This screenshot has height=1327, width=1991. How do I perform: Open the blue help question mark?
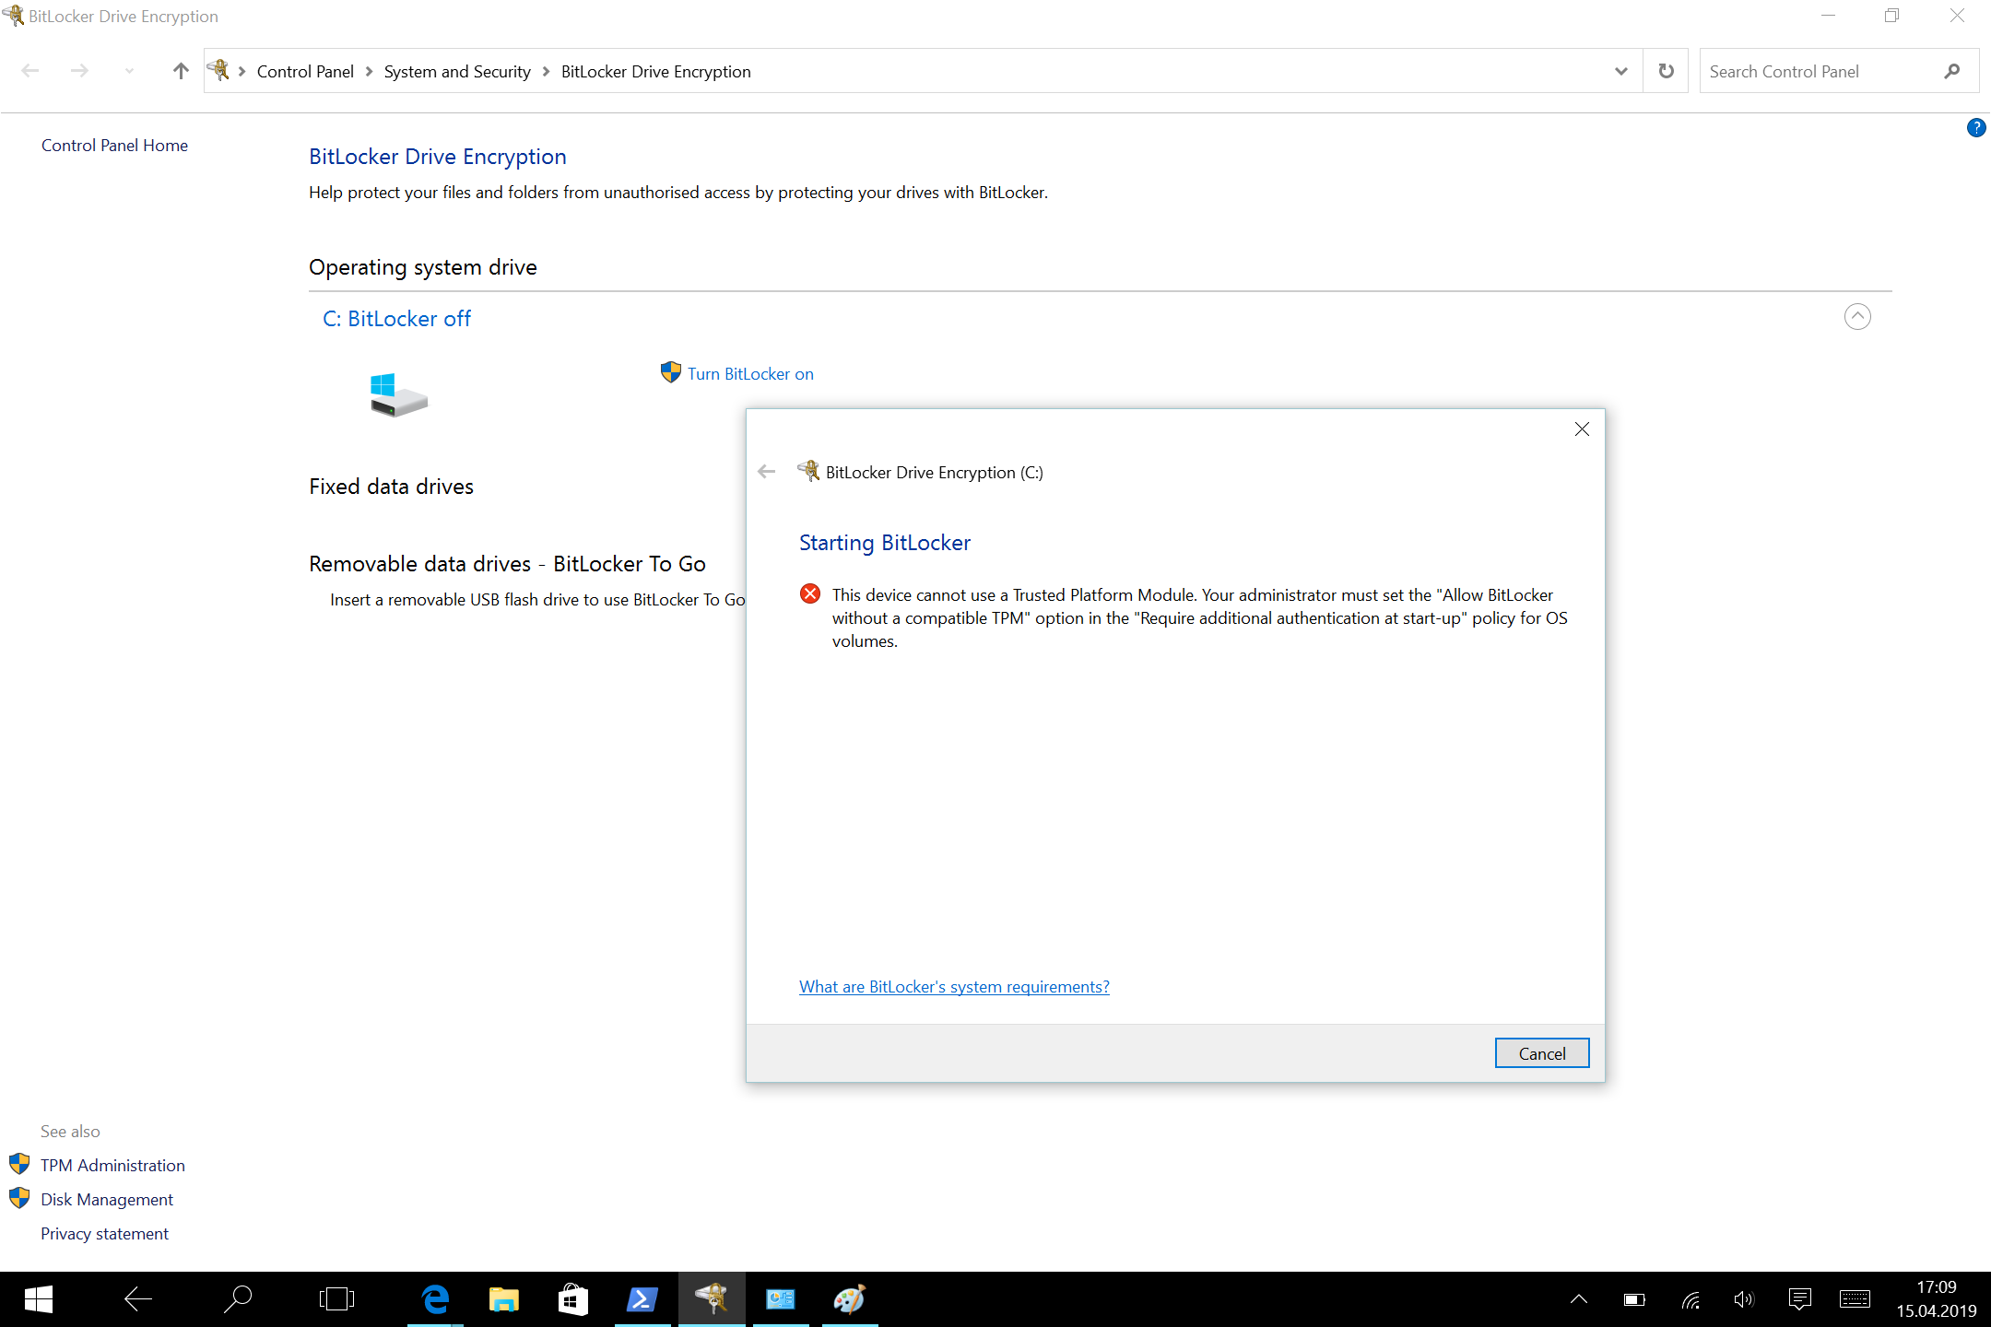click(x=1976, y=128)
